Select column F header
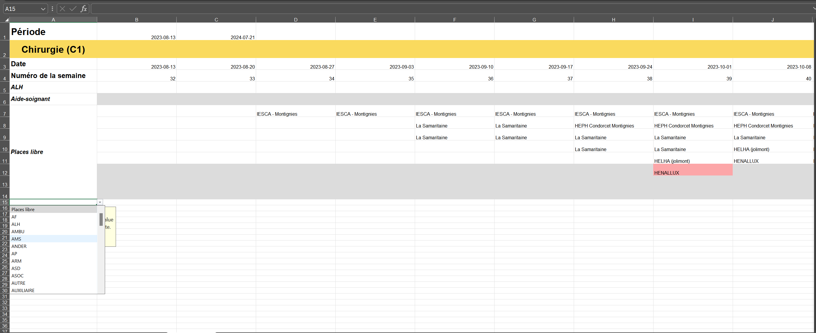This screenshot has height=333, width=816. [455, 20]
